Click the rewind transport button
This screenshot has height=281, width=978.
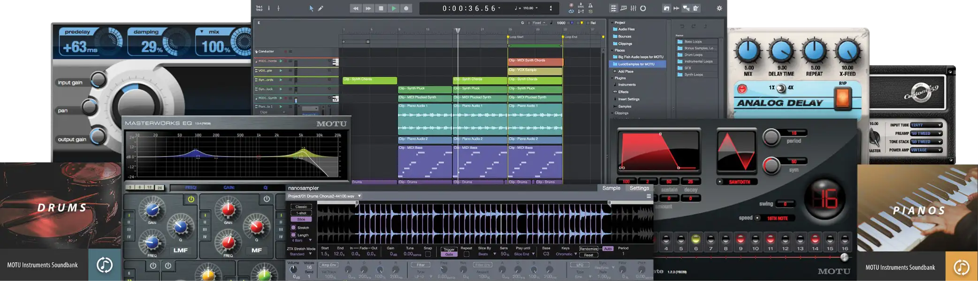(x=356, y=8)
